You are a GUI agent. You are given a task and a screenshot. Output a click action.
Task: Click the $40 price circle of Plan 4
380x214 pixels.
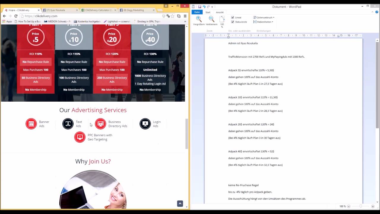click(150, 37)
